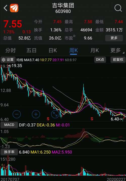Expand chart to fullscreen with arrows icon
Image resolution: width=126 pixels, height=181 pixels.
(x=55, y=114)
